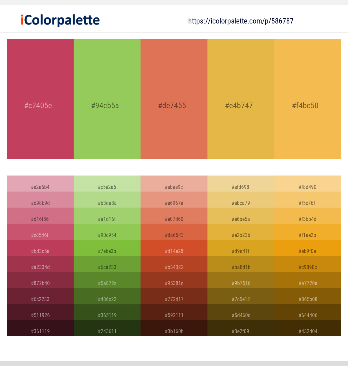The height and width of the screenshot is (366, 348).
Task: Choose the #bd3c5a deep rose shade
Action: [40, 251]
